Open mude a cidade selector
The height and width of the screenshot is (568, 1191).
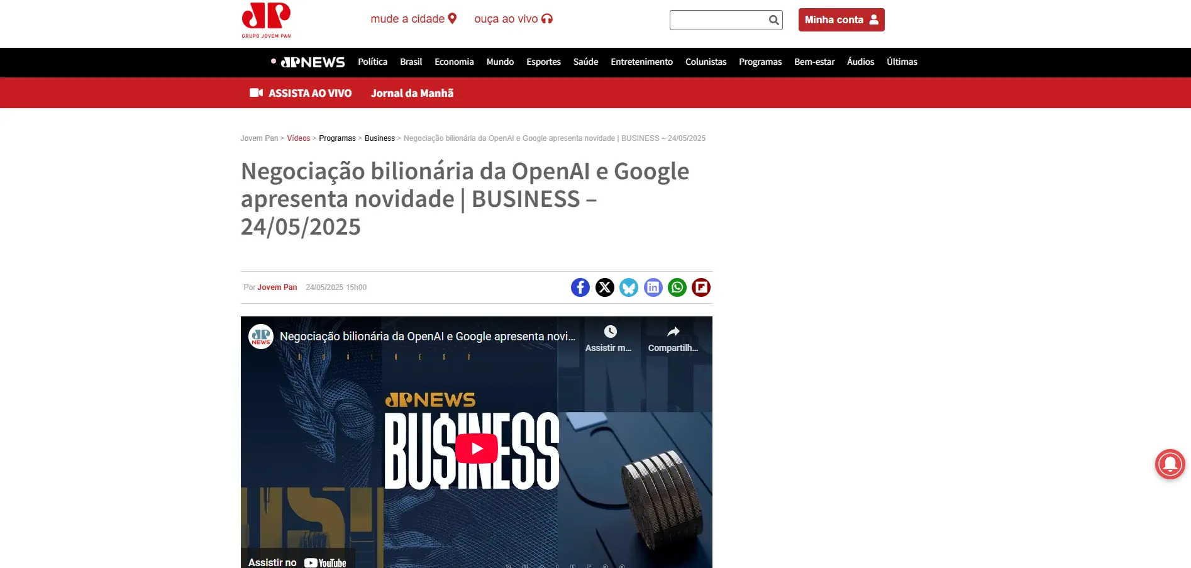click(414, 19)
